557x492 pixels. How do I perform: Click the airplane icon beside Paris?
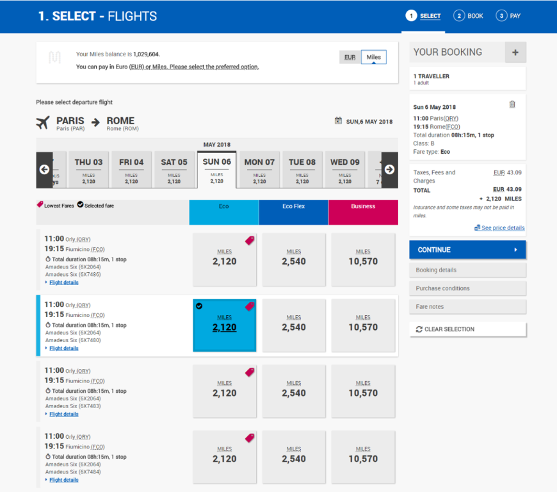click(x=43, y=122)
